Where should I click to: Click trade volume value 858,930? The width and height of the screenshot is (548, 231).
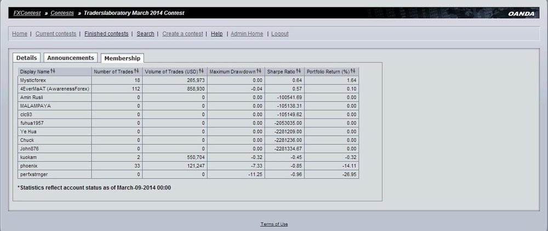196,89
